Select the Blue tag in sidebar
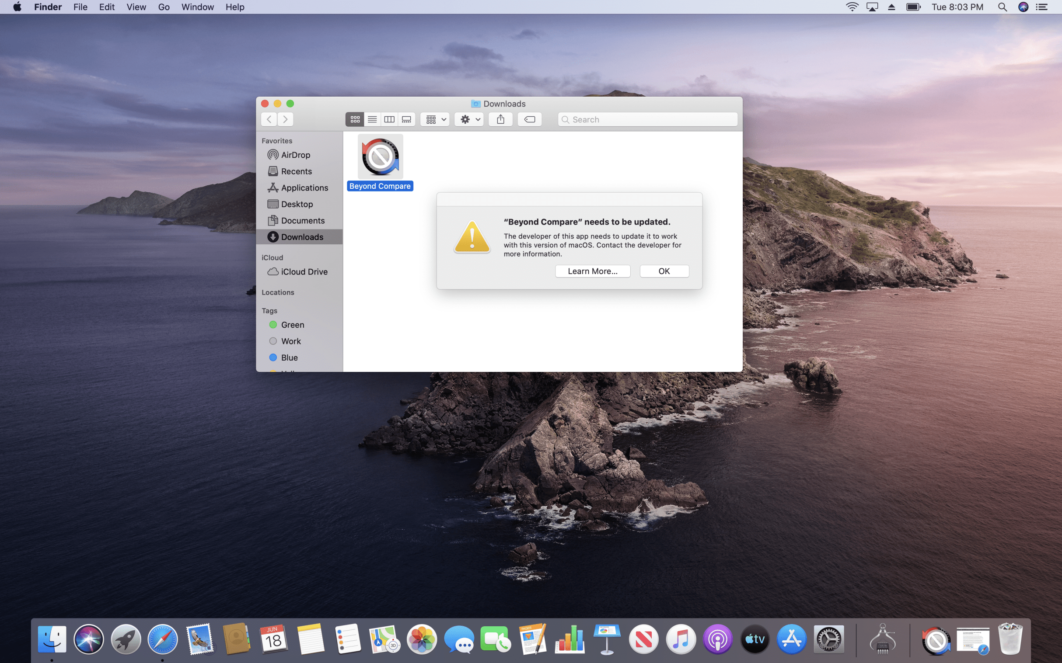The height and width of the screenshot is (663, 1062). [x=289, y=358]
